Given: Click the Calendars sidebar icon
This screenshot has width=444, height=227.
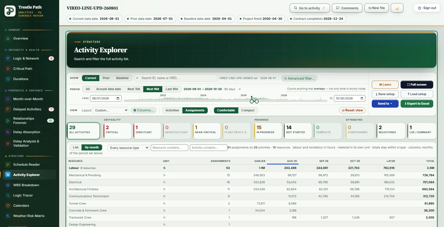Looking at the screenshot, I should point(8,206).
